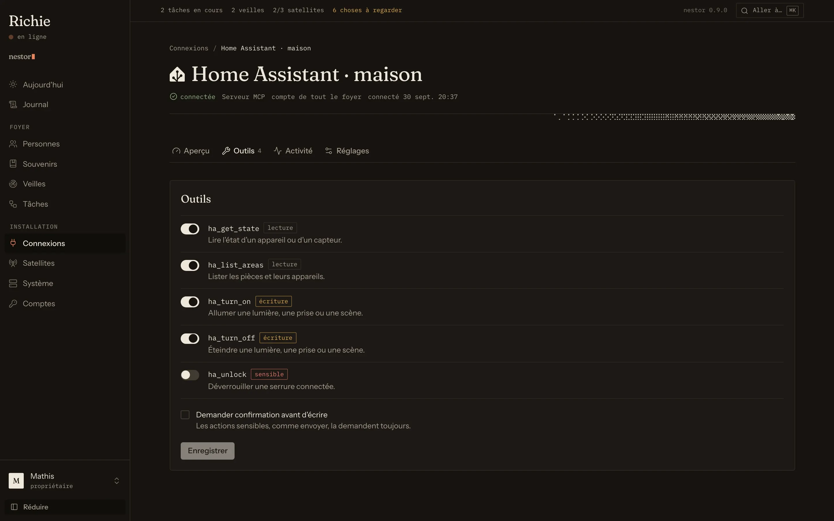Click the 2 tâches en cours status
The height and width of the screenshot is (521, 834).
192,10
